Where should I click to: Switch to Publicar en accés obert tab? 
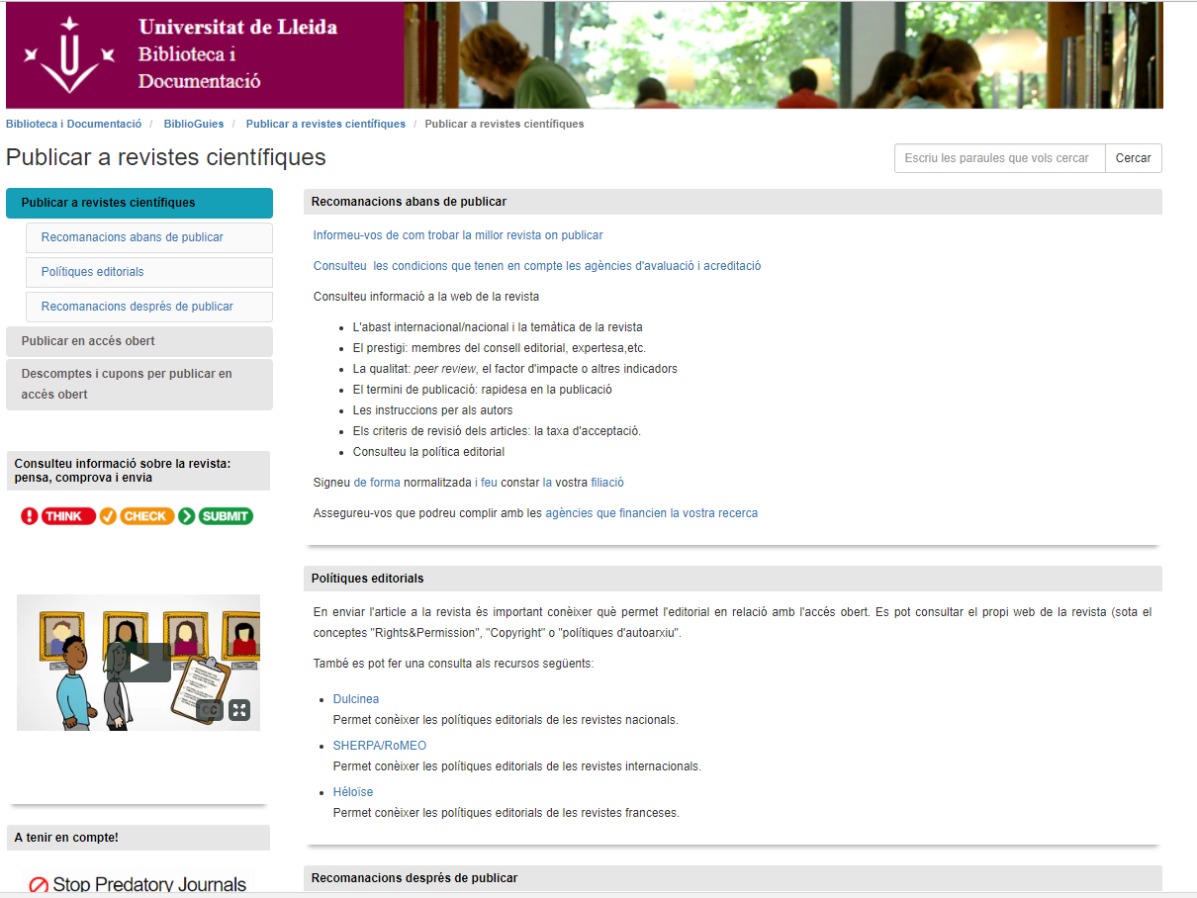pyautogui.click(x=138, y=341)
